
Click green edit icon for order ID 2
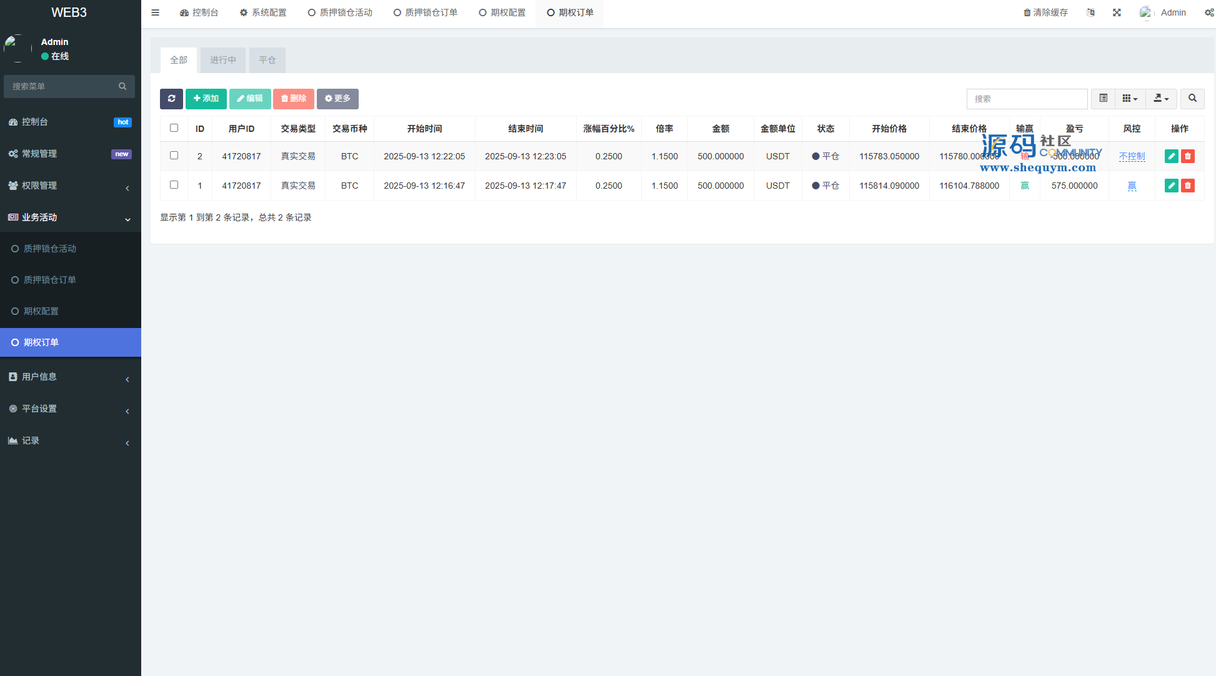point(1171,156)
